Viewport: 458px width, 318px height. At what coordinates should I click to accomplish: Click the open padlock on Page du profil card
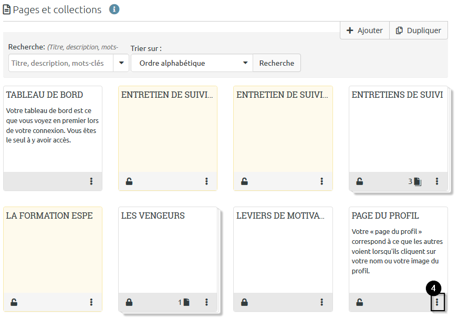coord(360,302)
